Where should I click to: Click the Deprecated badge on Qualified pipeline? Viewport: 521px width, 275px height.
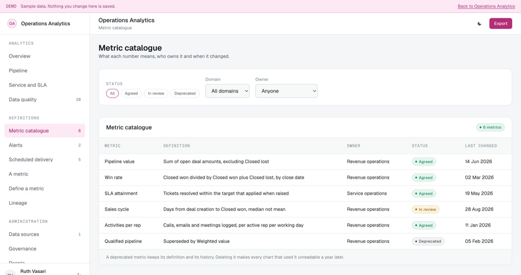point(428,241)
